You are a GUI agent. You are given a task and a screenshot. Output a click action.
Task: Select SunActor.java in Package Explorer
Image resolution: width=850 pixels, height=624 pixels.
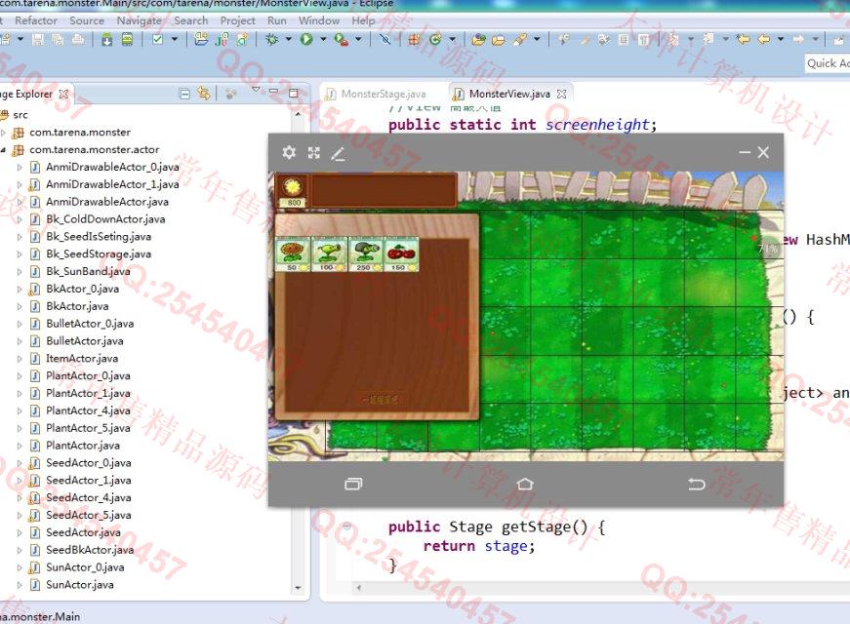point(80,585)
